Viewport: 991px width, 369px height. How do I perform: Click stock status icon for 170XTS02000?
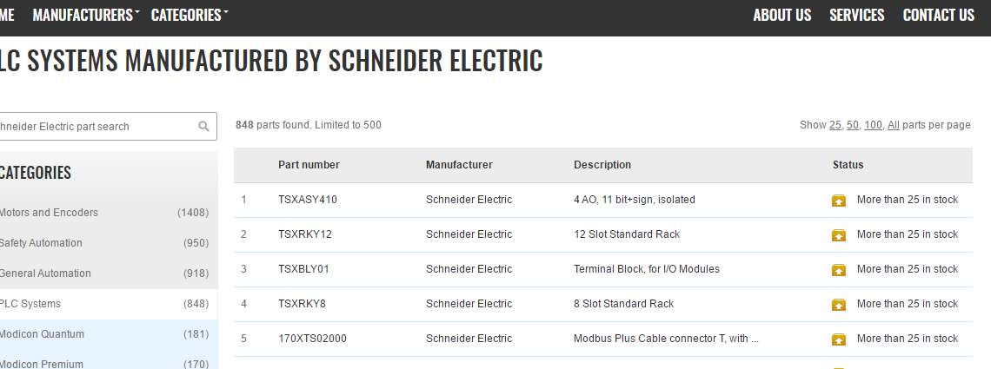(839, 339)
